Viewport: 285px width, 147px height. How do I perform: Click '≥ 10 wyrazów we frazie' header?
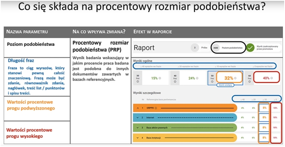pos(225,67)
